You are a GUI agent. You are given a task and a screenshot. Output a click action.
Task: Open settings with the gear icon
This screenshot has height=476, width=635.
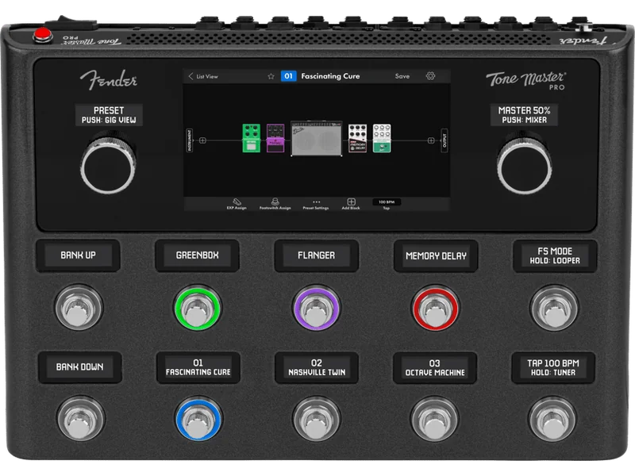point(430,75)
